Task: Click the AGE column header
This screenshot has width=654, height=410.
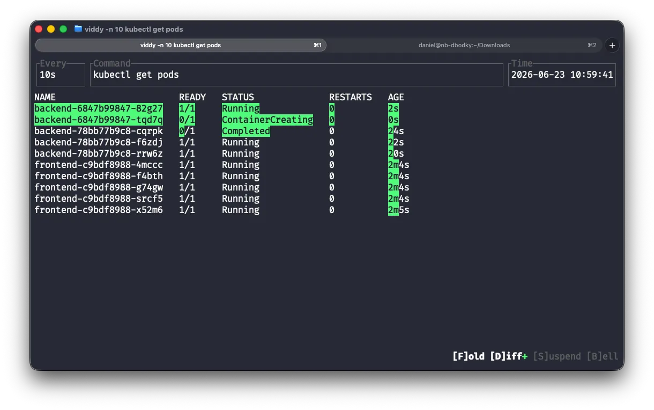Action: pos(396,97)
